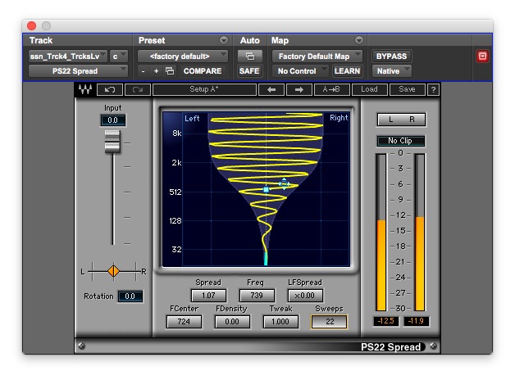Click the Rotation value field

(x=130, y=296)
